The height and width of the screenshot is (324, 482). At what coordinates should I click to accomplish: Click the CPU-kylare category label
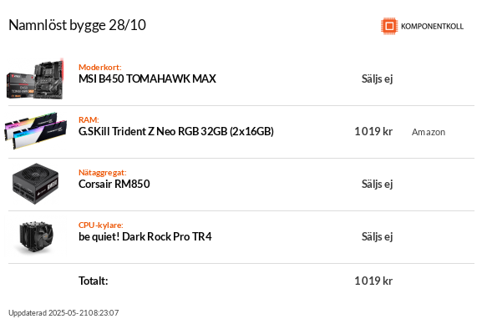coord(101,225)
